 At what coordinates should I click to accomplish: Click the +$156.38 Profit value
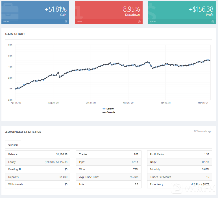[201, 9]
